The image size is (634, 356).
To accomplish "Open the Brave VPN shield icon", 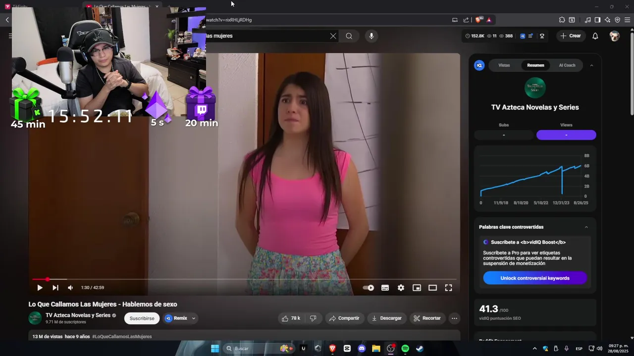I will 617,20.
